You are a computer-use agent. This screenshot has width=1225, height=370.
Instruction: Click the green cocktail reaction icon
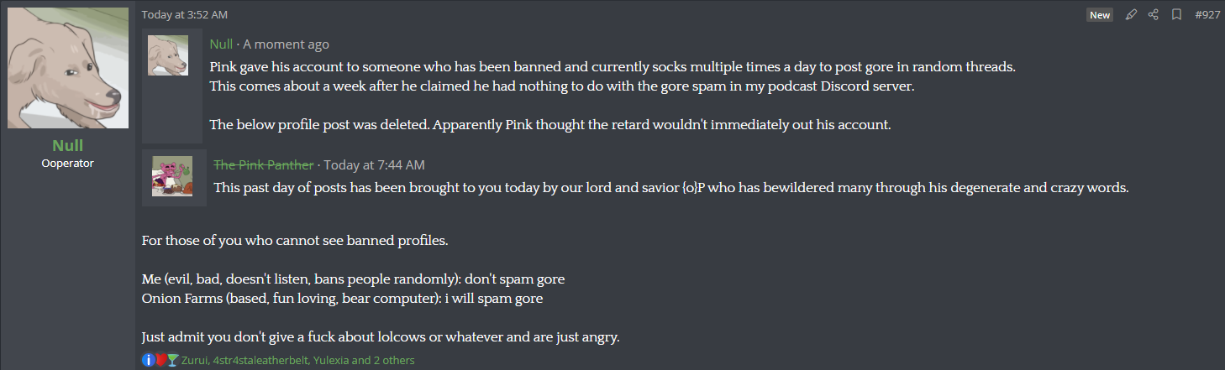173,360
